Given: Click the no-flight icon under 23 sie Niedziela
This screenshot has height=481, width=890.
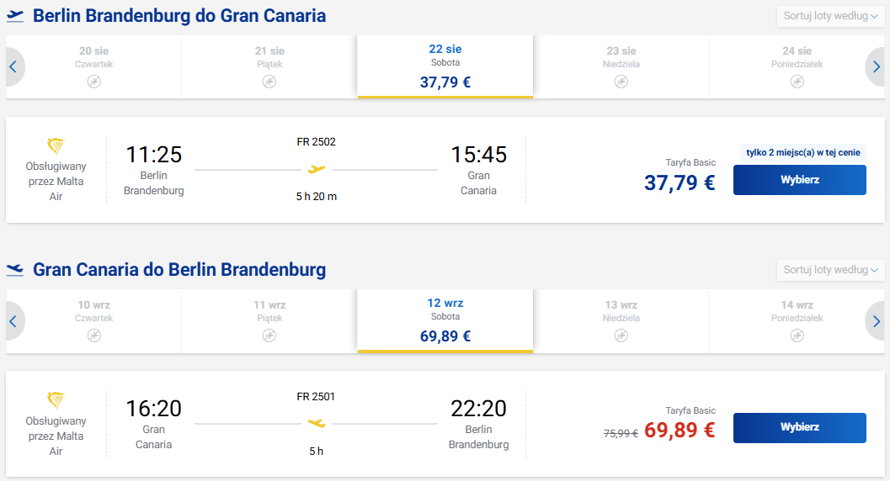Looking at the screenshot, I should point(621,82).
